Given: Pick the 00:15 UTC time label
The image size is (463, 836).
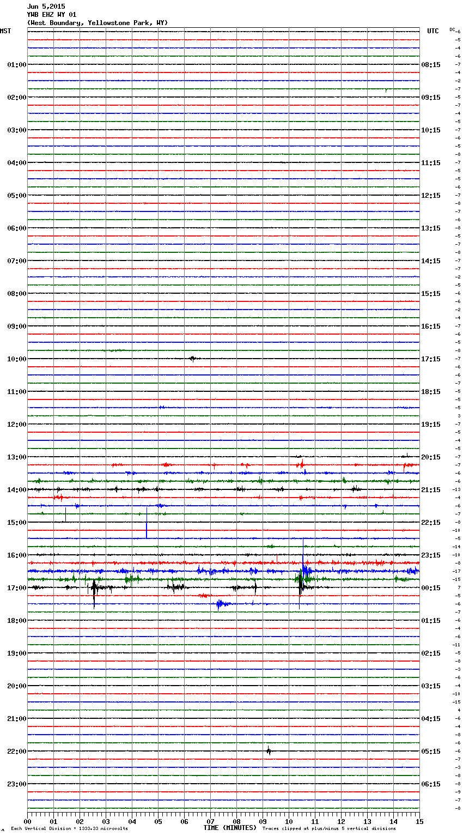Looking at the screenshot, I should click(x=431, y=588).
